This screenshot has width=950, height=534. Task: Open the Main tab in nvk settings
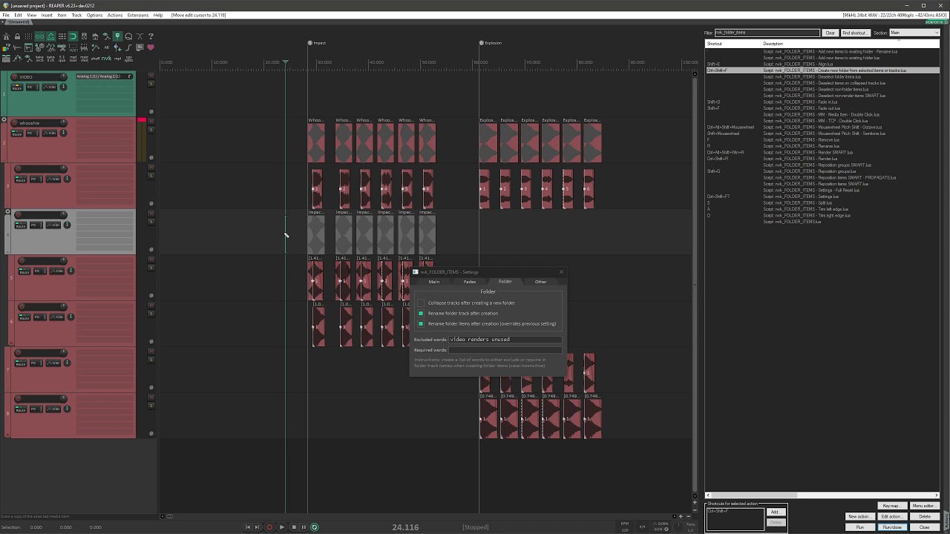pos(434,282)
